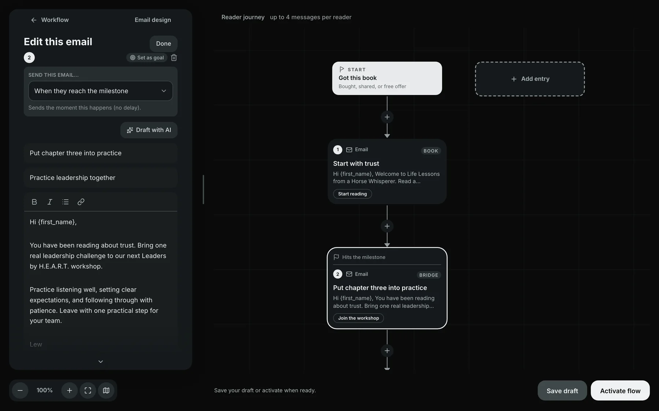
Task: Insert a bulleted list
Action: click(x=66, y=202)
